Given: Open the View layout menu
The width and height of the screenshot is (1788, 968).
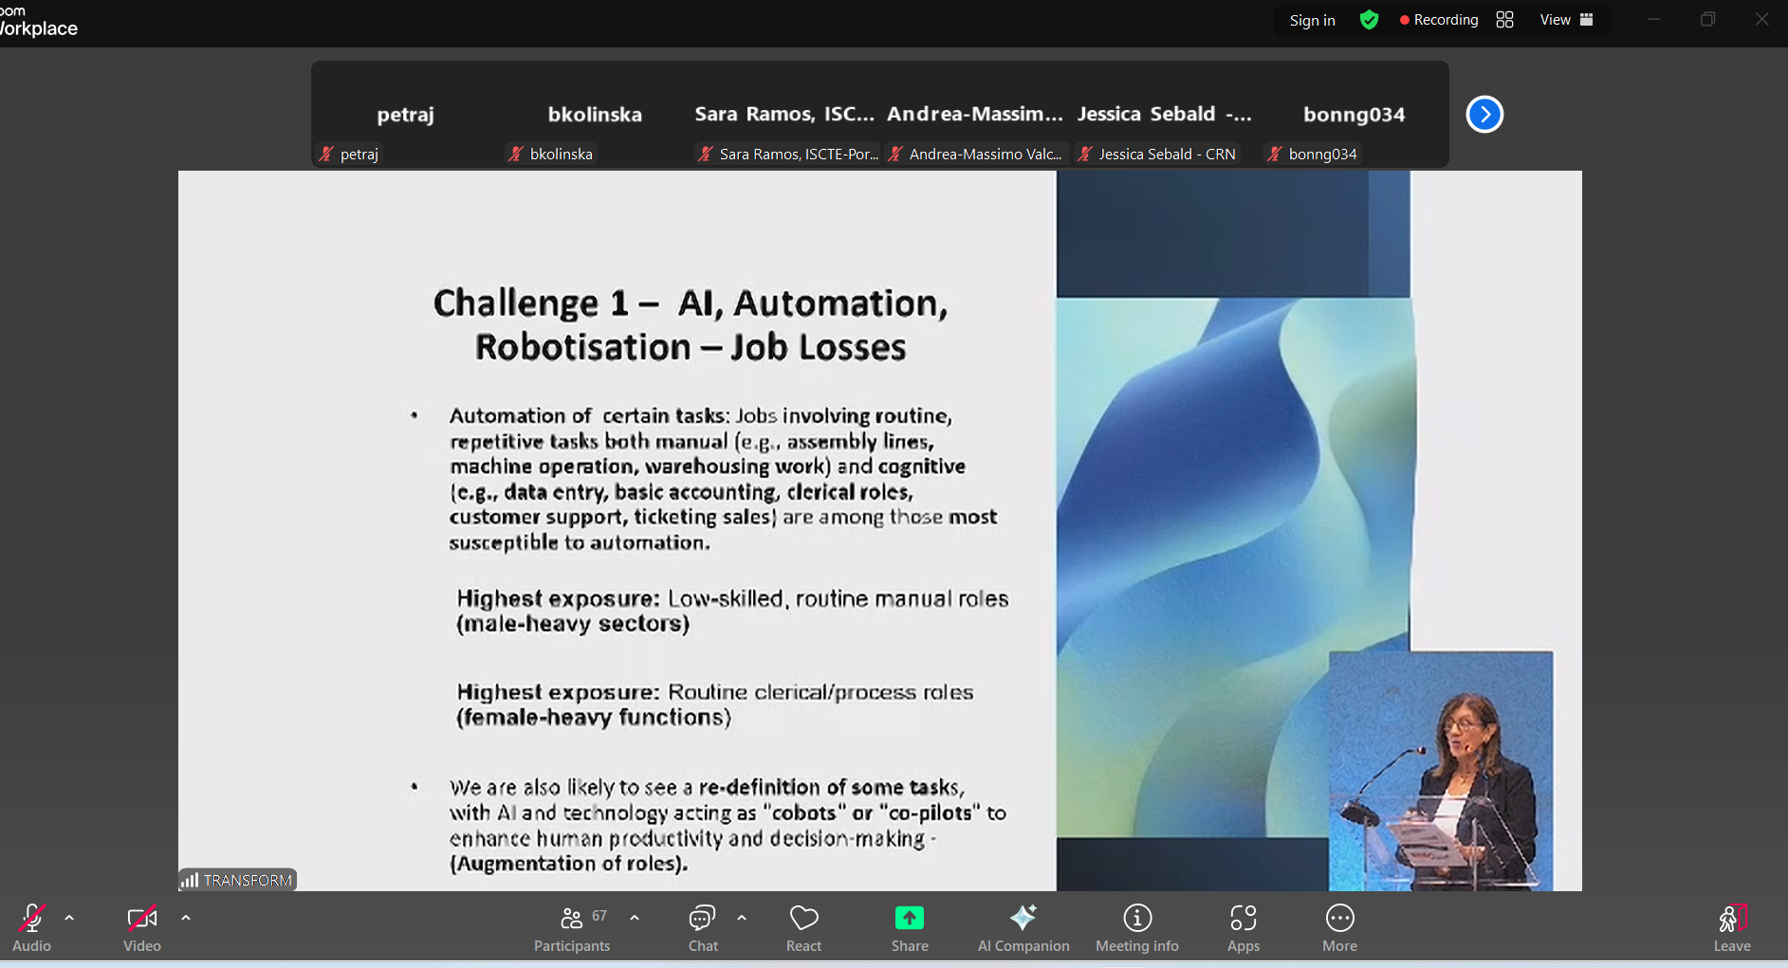Looking at the screenshot, I should pyautogui.click(x=1566, y=20).
